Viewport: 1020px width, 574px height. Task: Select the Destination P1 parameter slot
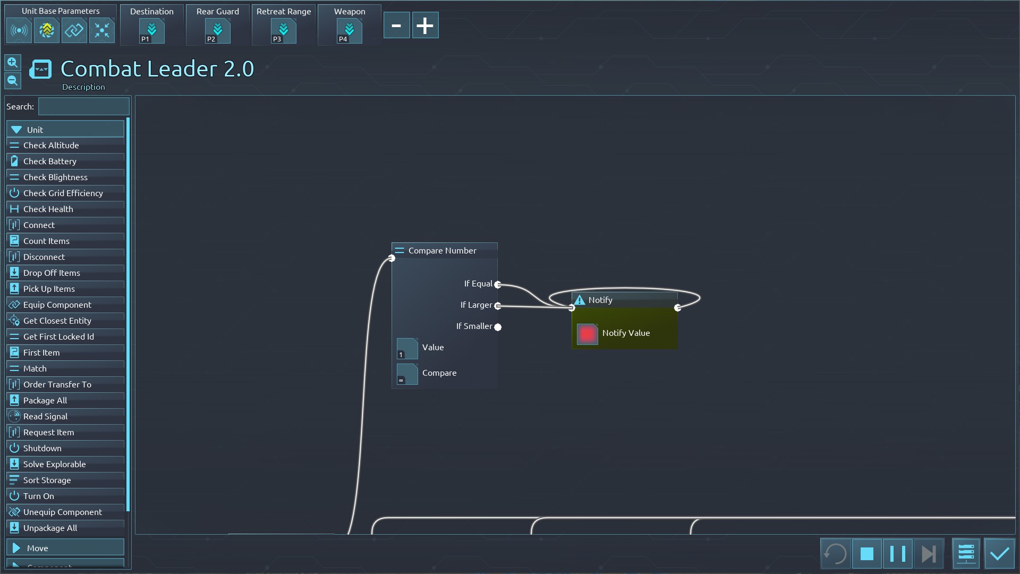click(x=152, y=31)
